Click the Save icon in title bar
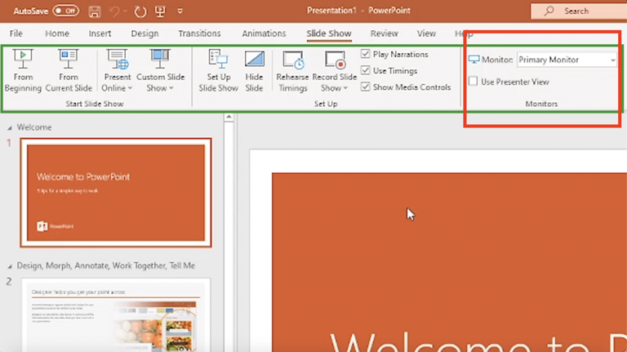This screenshot has width=627, height=352. [95, 11]
